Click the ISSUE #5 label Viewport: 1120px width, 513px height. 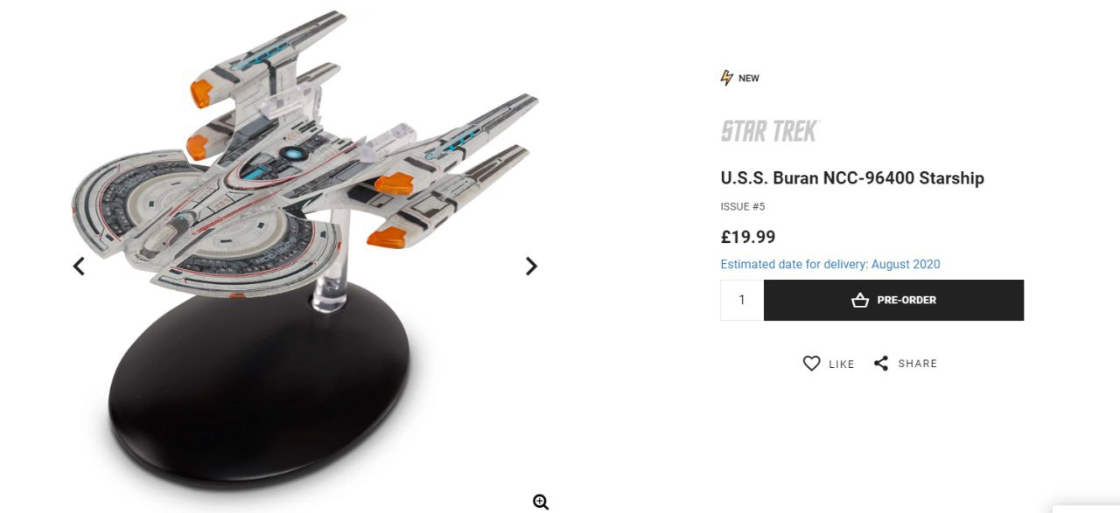coord(743,207)
